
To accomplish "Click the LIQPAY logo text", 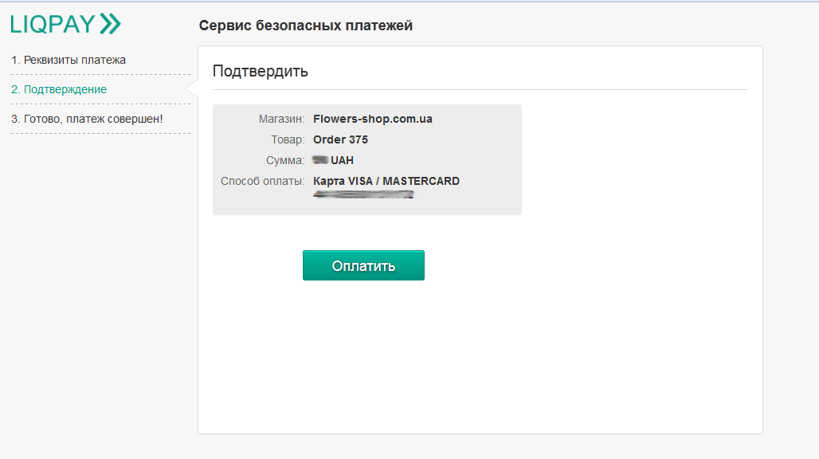I will click(53, 25).
